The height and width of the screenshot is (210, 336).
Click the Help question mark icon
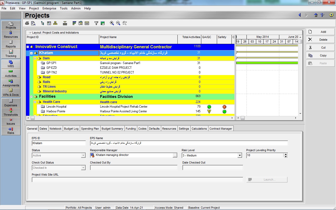point(331,15)
